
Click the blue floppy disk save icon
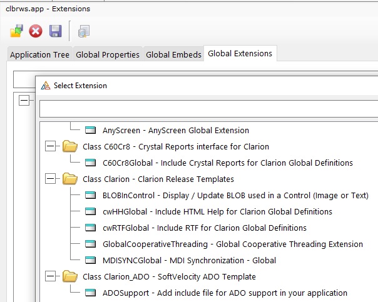(x=55, y=31)
